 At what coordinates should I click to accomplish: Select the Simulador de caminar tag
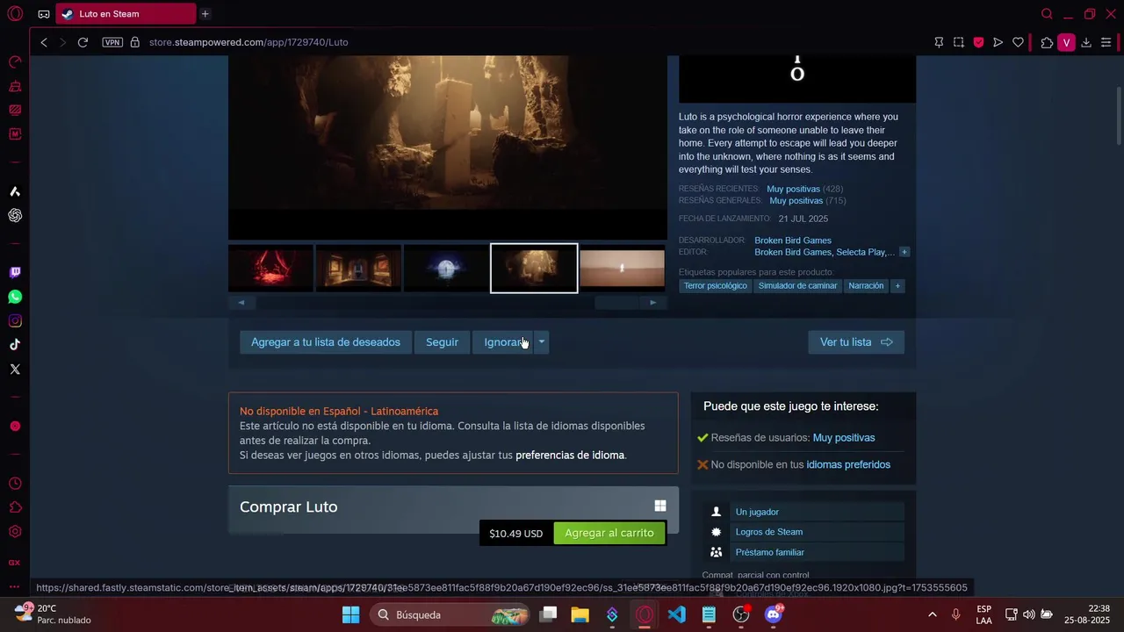coord(797,286)
